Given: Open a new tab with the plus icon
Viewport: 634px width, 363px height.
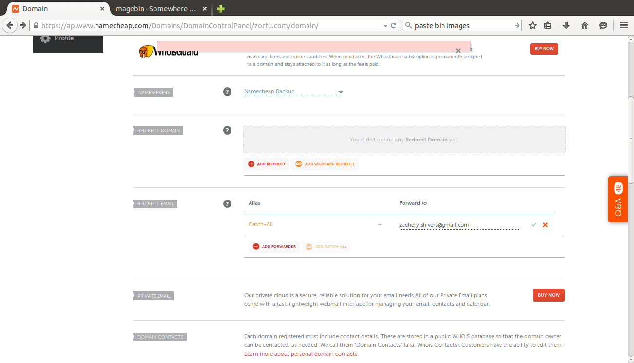Looking at the screenshot, I should [x=221, y=9].
